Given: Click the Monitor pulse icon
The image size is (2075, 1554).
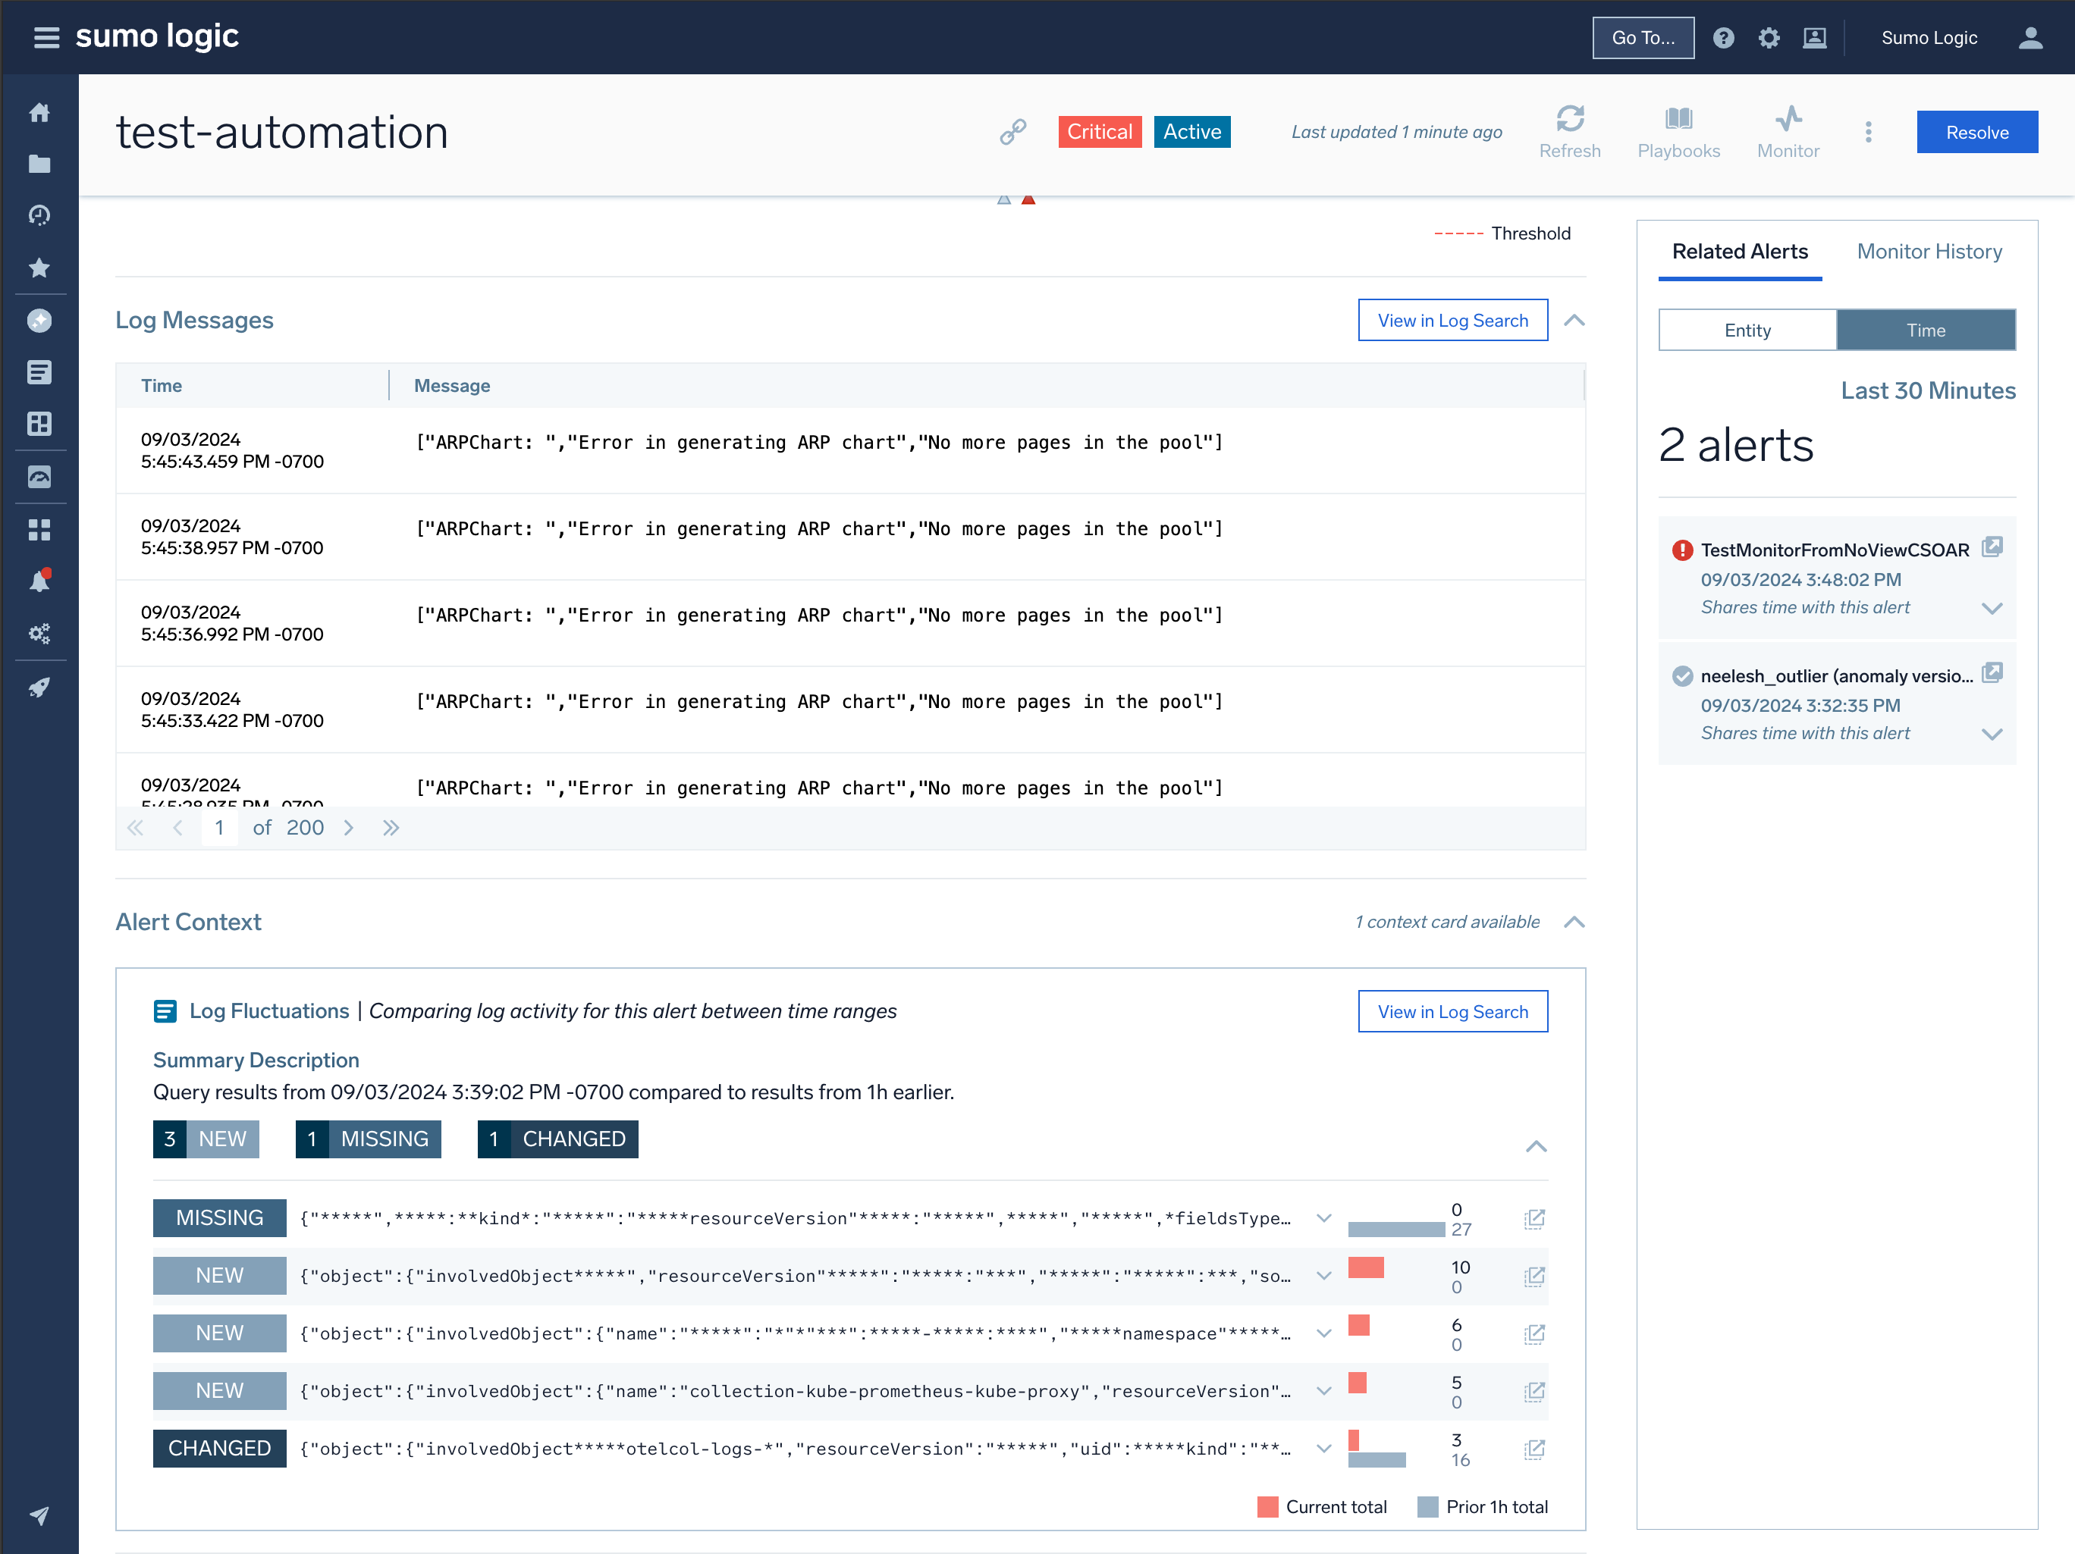Looking at the screenshot, I should coord(1787,119).
